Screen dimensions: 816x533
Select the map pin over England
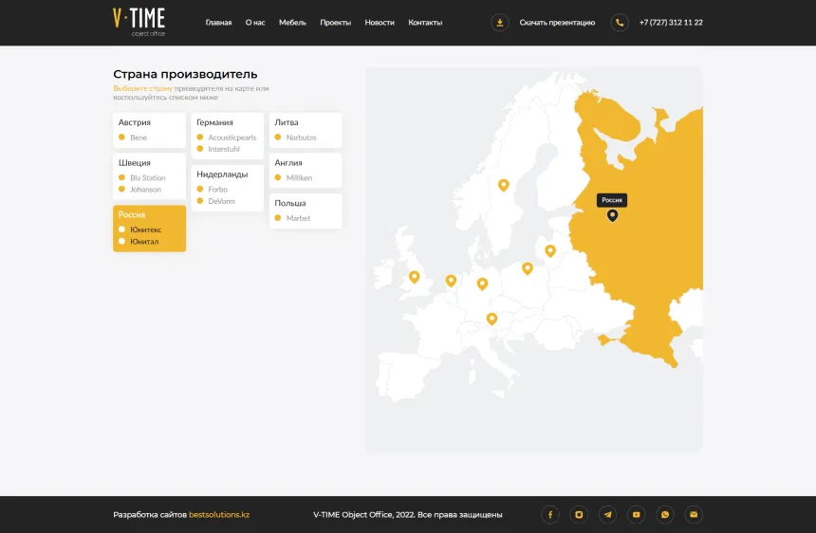[x=415, y=277]
